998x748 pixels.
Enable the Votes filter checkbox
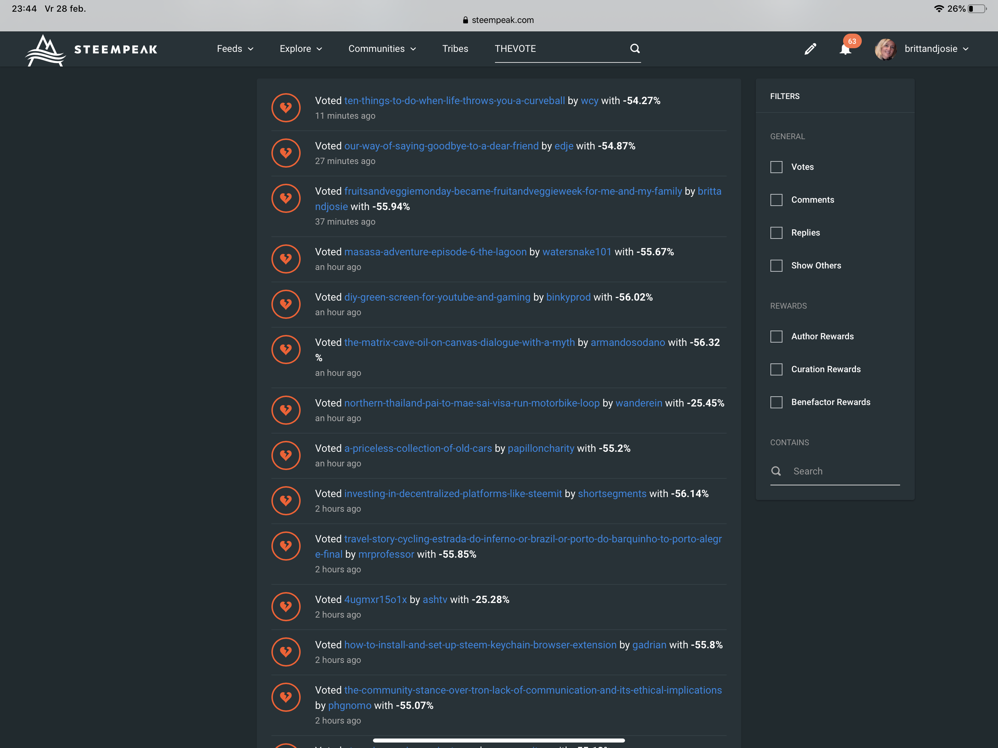point(776,167)
